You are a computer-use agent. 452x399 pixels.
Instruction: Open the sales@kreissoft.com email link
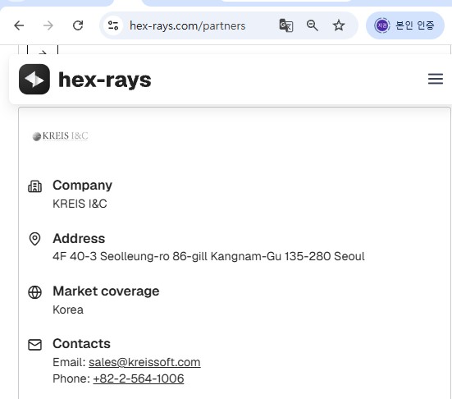point(144,362)
